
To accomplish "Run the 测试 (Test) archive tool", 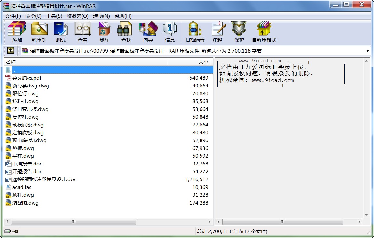I will coord(61,32).
